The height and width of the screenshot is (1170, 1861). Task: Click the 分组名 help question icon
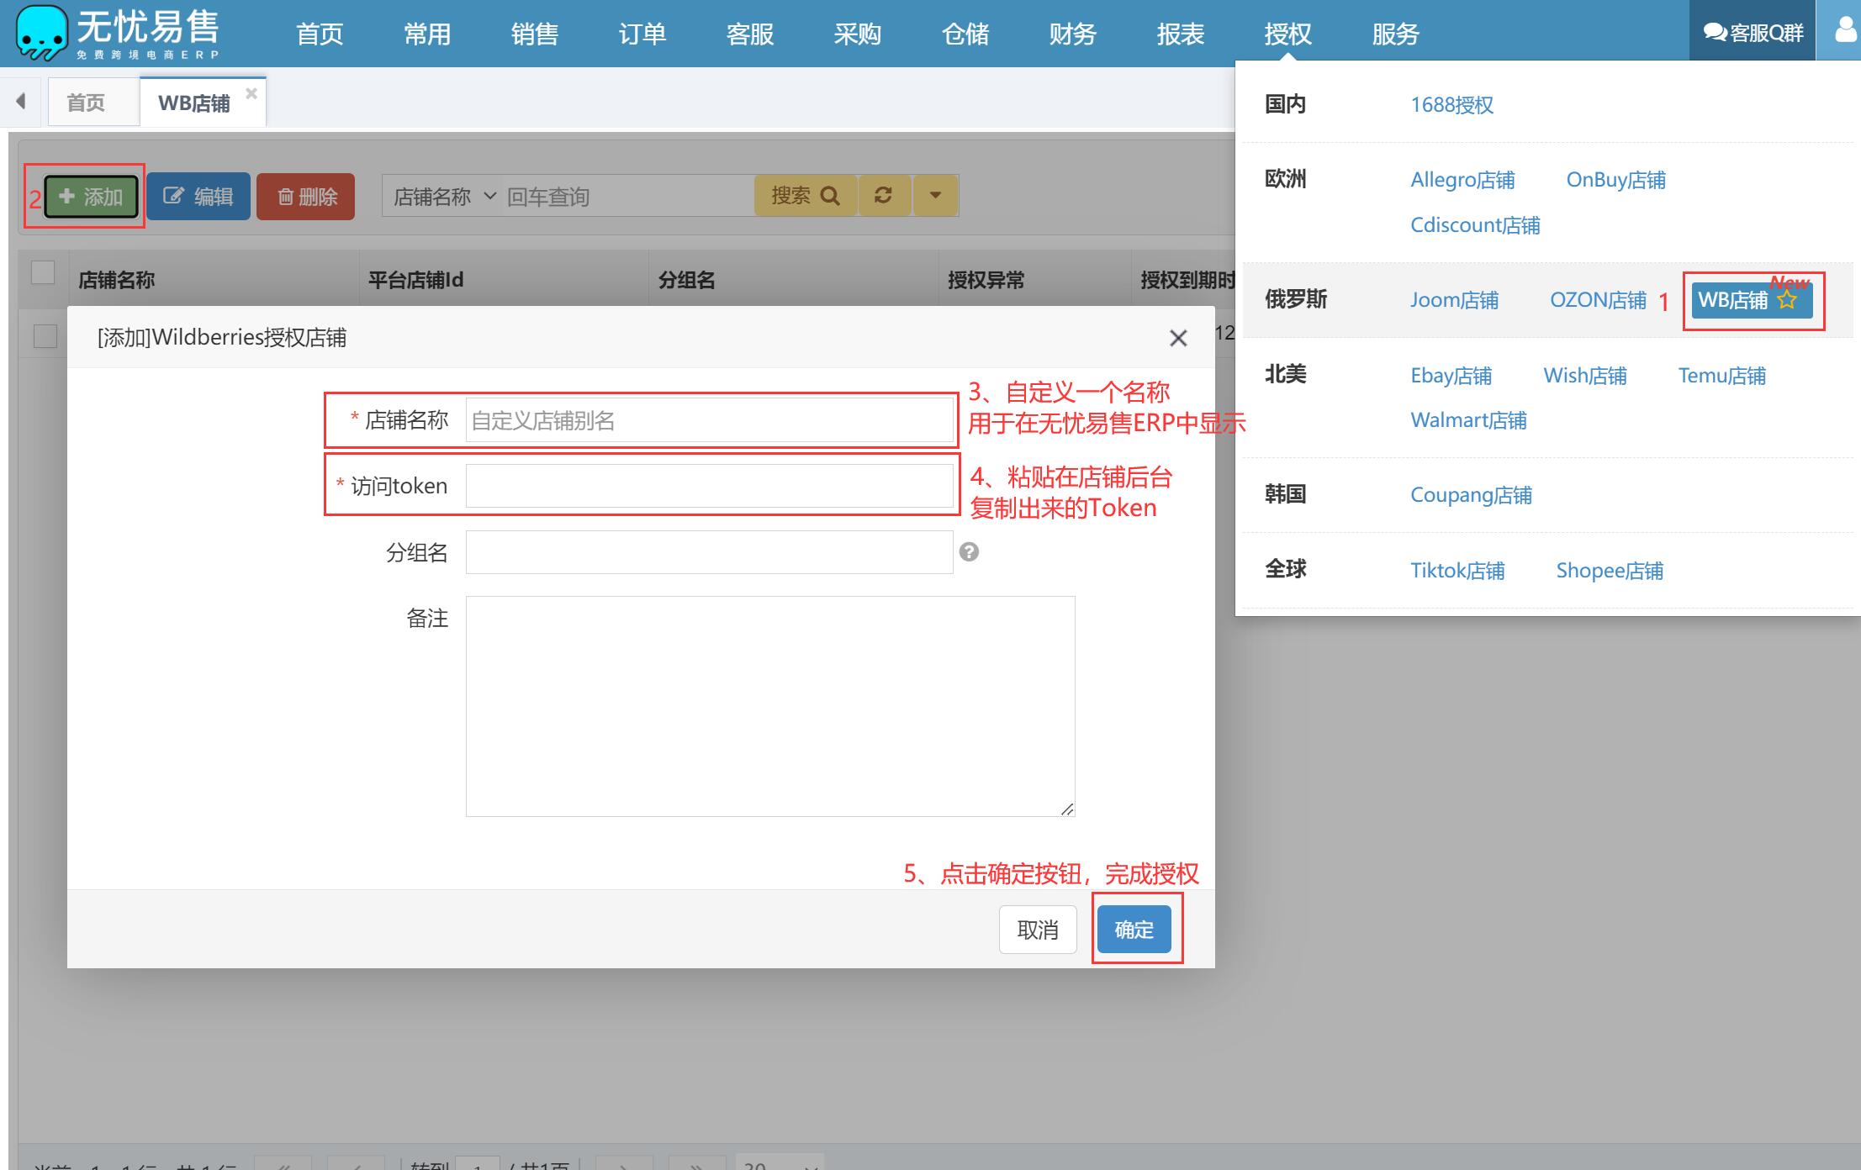click(x=969, y=551)
